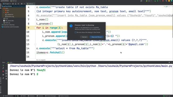Open Event Log from status bar
The image size is (173, 97).
tap(167, 96)
